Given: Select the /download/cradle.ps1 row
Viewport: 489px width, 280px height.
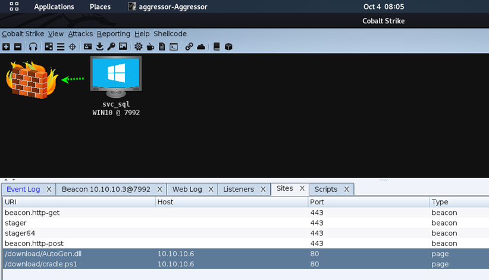Looking at the screenshot, I should 246,264.
